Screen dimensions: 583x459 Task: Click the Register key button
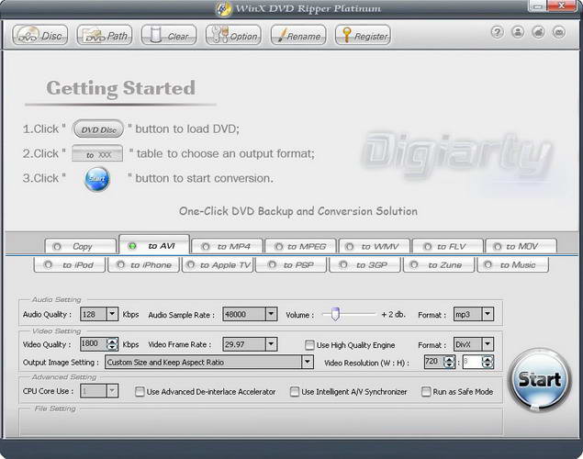point(362,36)
